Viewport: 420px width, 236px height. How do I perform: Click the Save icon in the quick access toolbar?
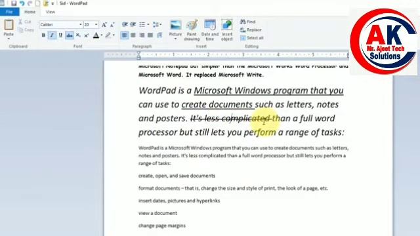coord(14,3)
